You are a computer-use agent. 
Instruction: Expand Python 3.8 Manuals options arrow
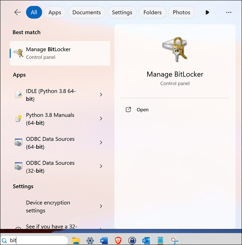pos(101,119)
